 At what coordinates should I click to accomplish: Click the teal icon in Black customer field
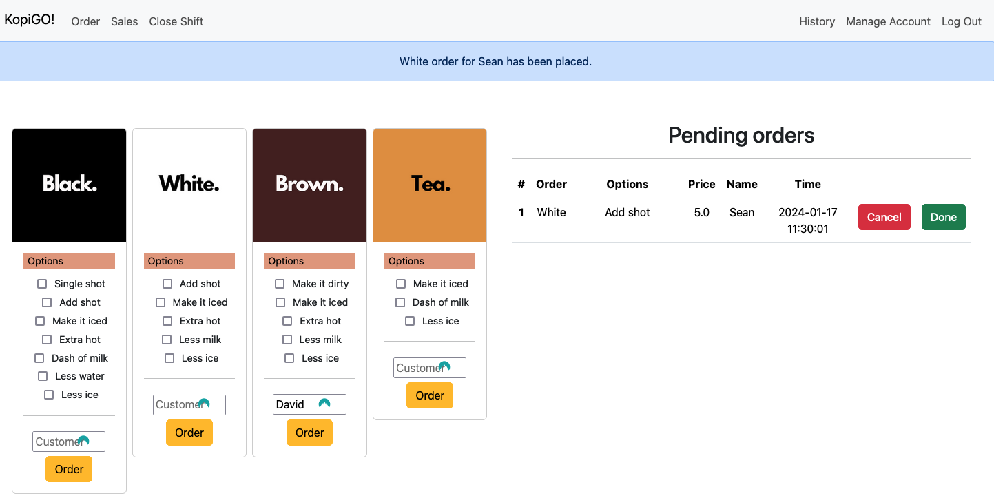[83, 441]
